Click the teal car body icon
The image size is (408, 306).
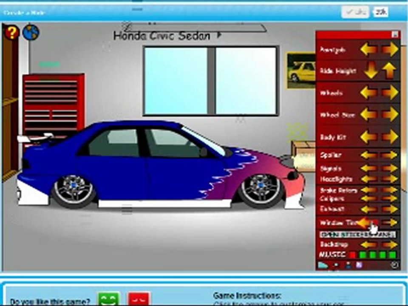click(x=323, y=265)
